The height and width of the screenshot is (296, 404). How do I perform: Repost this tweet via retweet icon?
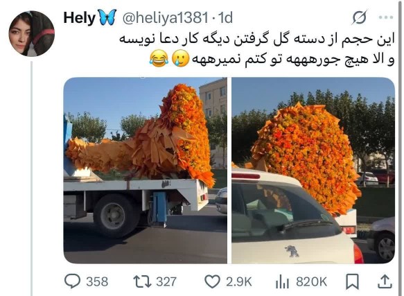pyautogui.click(x=142, y=281)
